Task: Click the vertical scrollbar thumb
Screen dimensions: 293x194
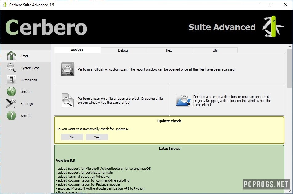Action: (290, 68)
